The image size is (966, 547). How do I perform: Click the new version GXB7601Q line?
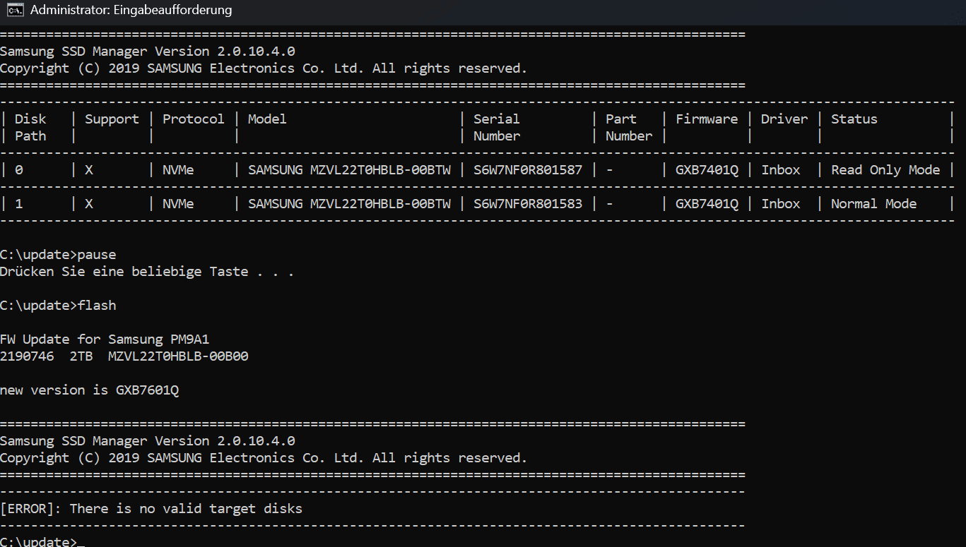[x=89, y=390]
